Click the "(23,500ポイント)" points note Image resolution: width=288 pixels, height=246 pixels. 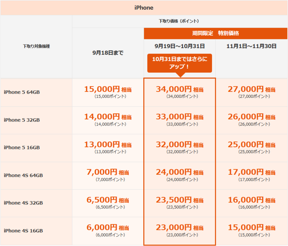tap(182, 207)
